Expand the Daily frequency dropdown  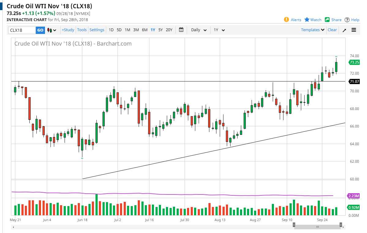pos(198,30)
